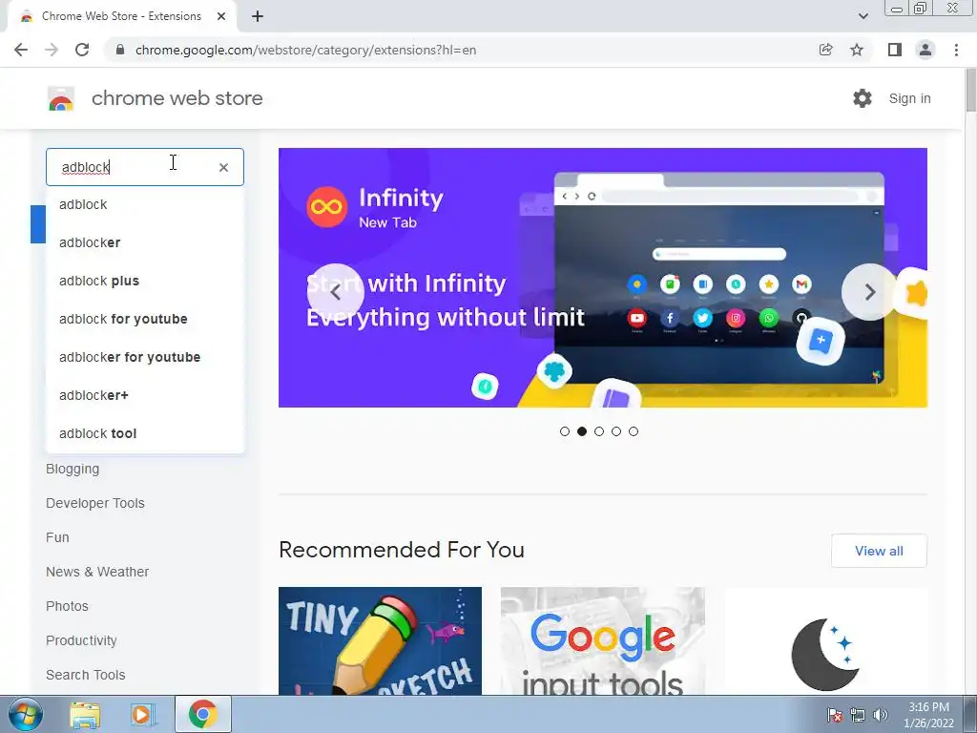
Task: Click 'chrome web store' title text
Action: (x=177, y=98)
